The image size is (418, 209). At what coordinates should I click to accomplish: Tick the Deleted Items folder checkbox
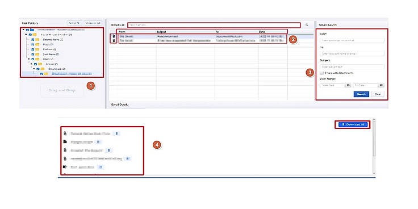[33, 40]
